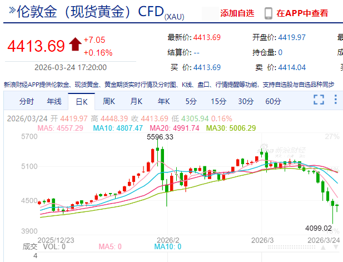
Task: Click the phone icon beside 在APP中查看
Action: [268, 13]
